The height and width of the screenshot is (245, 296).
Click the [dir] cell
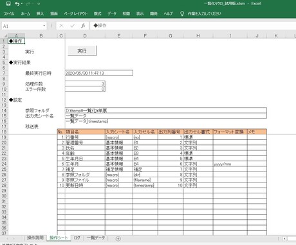(145, 175)
